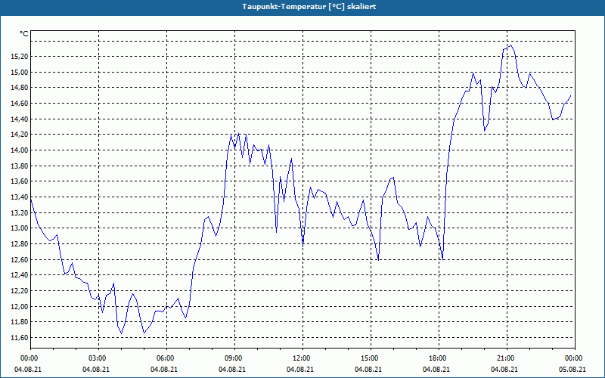Click the 11,80 y-axis value

(20, 322)
